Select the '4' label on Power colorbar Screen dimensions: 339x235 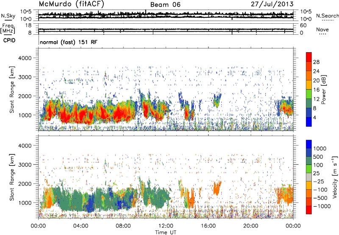point(315,117)
